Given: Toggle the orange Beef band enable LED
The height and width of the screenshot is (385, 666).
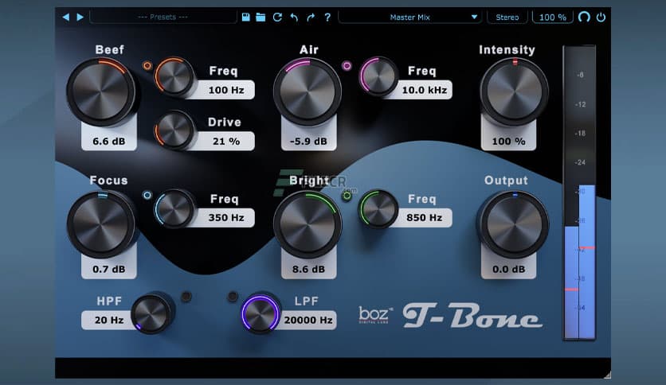Looking at the screenshot, I should coord(147,66).
